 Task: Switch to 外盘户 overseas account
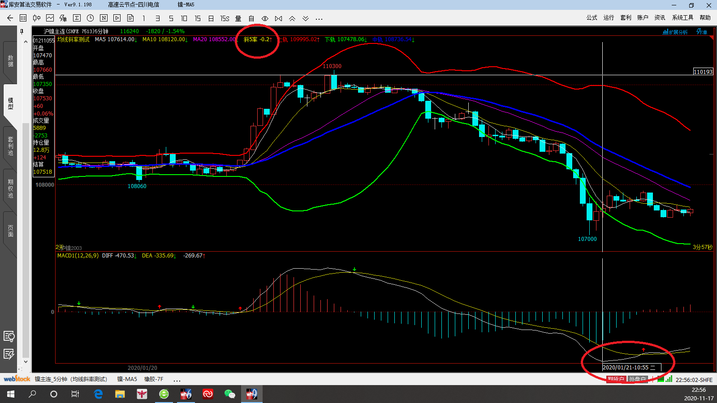637,379
